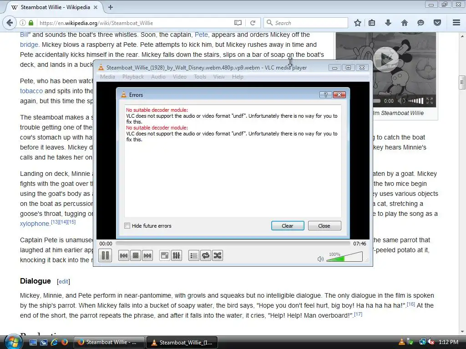Toggle fullscreen on Wikipedia video player
Screen dimensions: 466x349
pyautogui.click(x=430, y=101)
